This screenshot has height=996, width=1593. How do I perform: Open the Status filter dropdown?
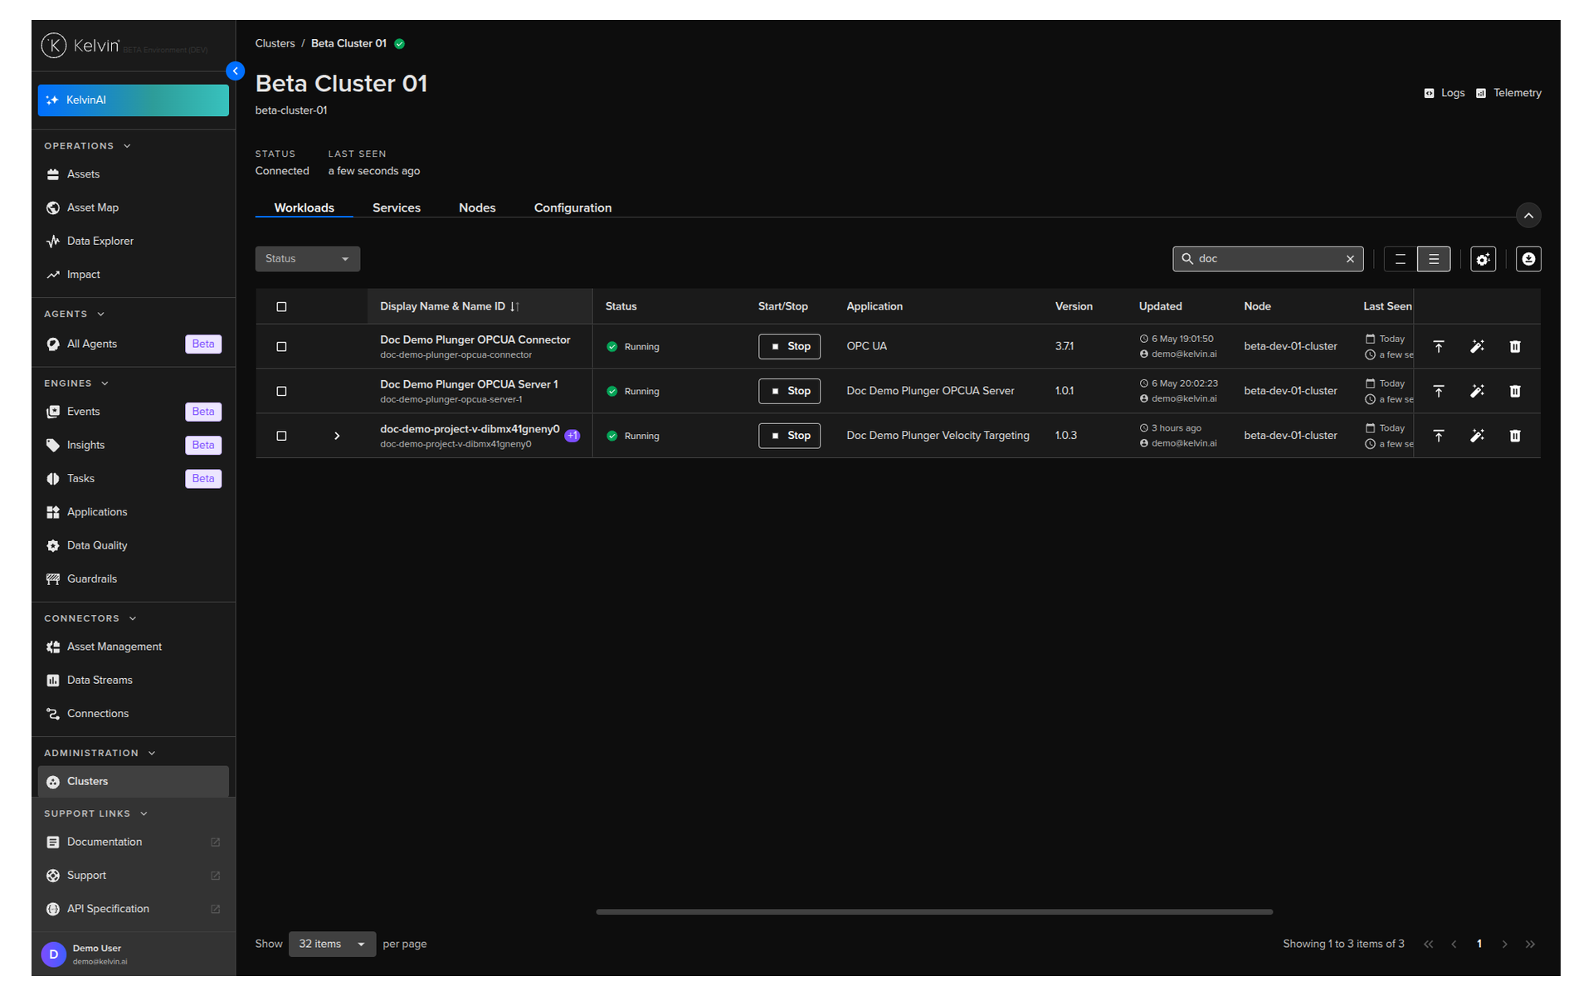[x=307, y=259]
